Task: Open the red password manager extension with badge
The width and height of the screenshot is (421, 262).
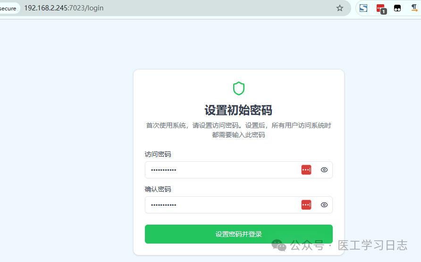Action: (x=381, y=9)
